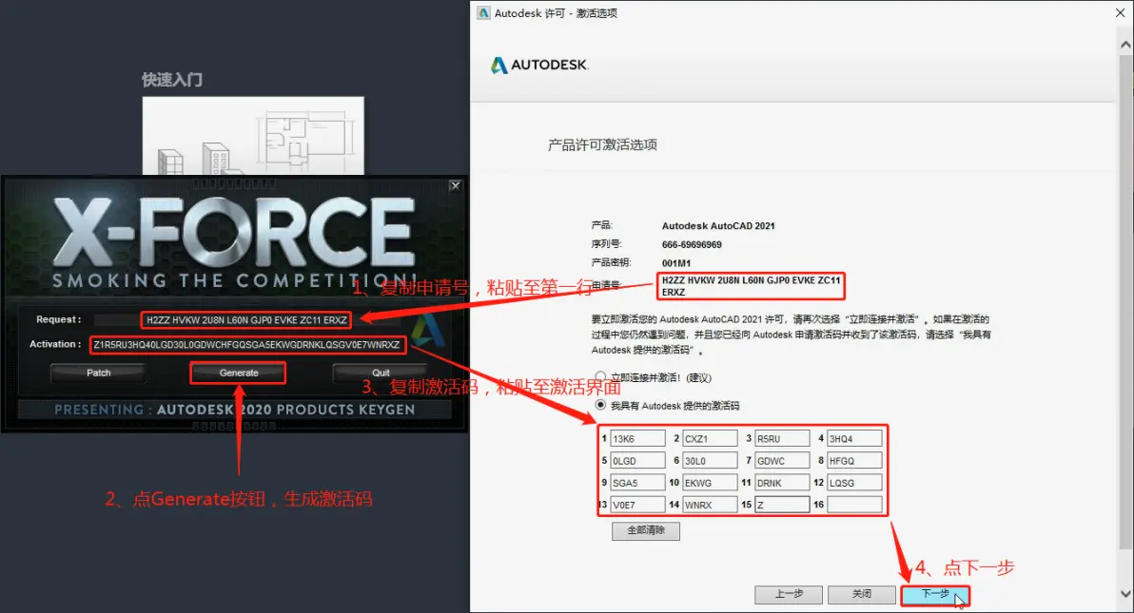Click activation code box 2 containing CXZ1
Viewport: 1134px width, 613px height.
[x=711, y=439]
